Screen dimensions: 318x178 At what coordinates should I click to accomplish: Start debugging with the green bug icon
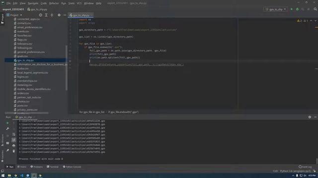297,9
